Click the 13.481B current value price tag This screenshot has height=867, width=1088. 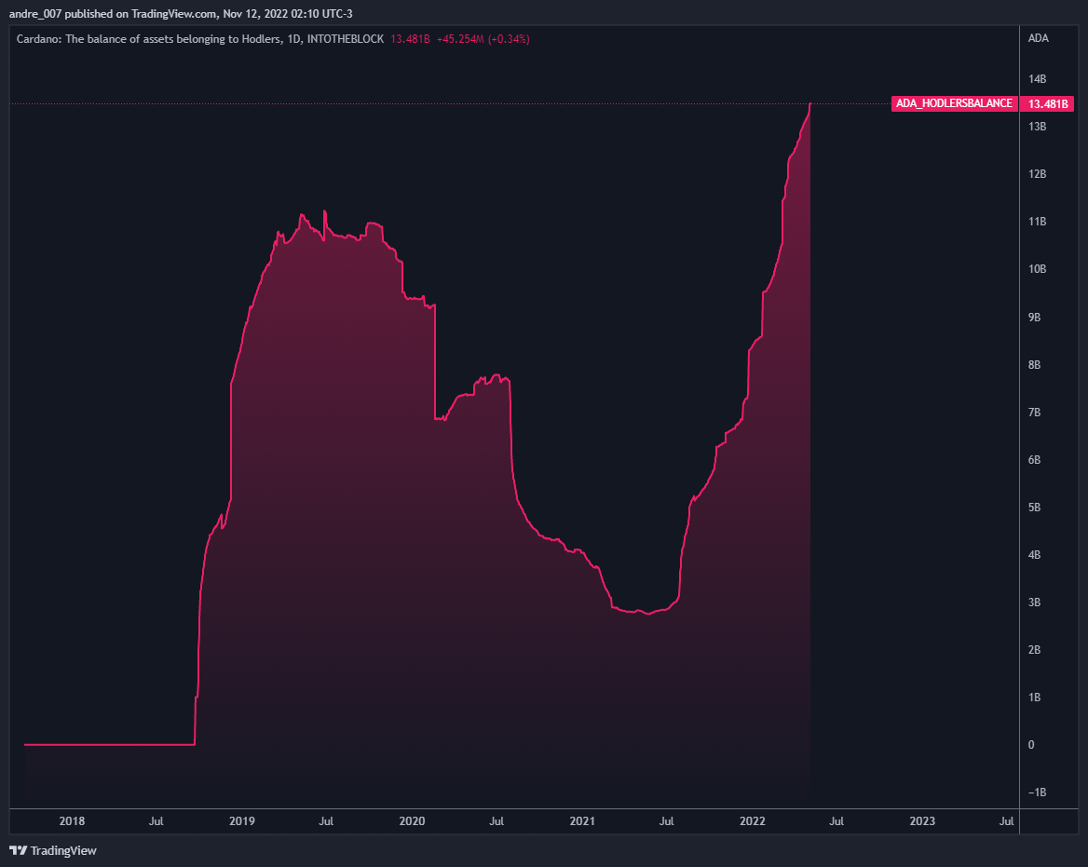pyautogui.click(x=1047, y=104)
